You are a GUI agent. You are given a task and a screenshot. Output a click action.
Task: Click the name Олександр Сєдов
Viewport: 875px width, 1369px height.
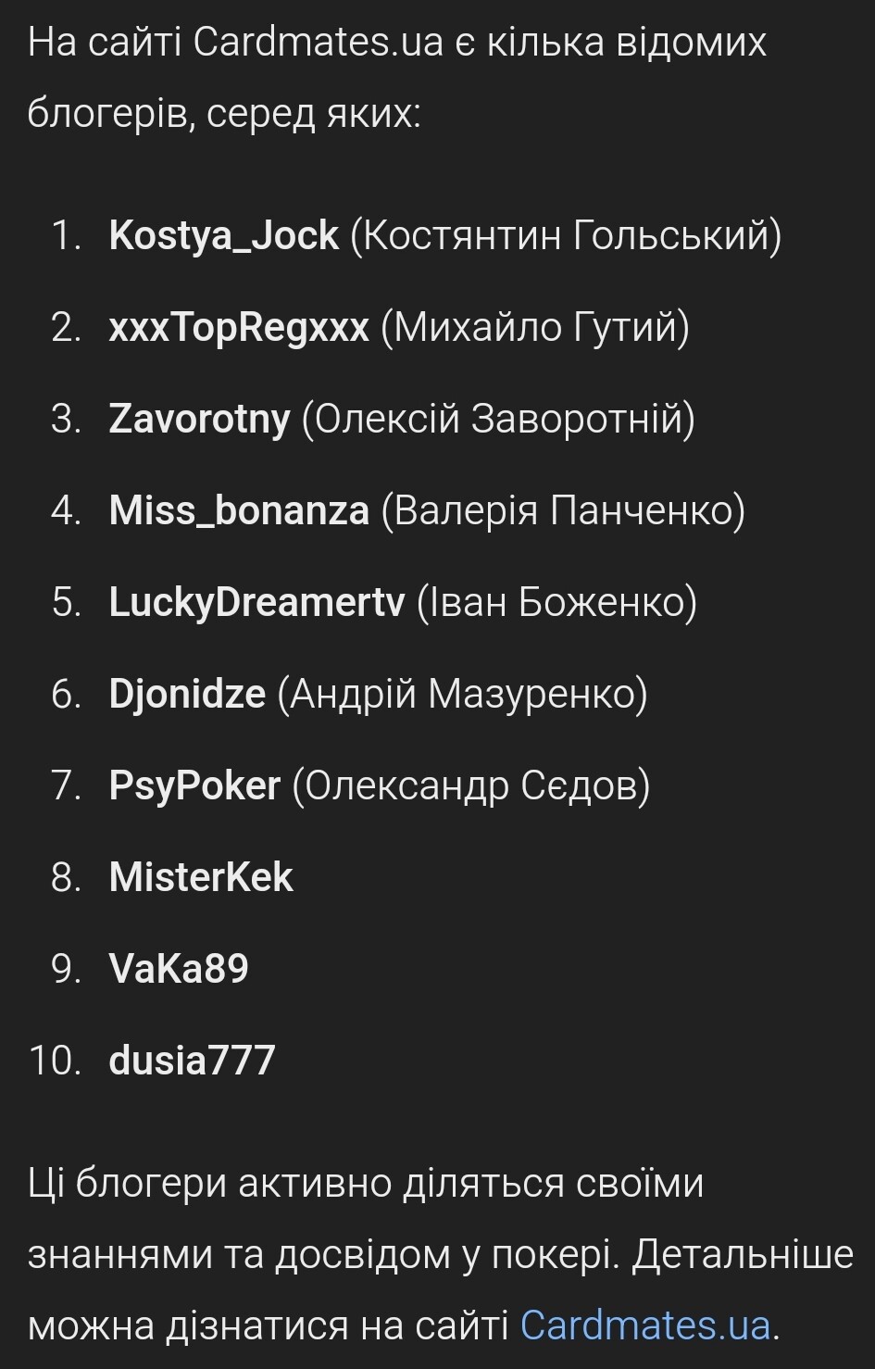tap(471, 785)
